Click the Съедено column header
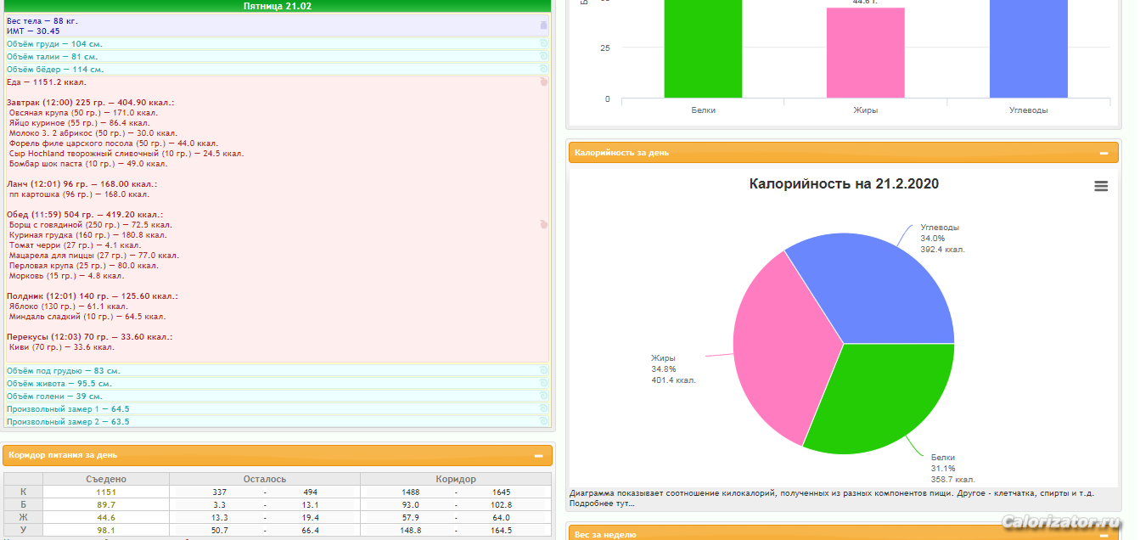Screen dimensions: 1140x540 pyautogui.click(x=105, y=479)
